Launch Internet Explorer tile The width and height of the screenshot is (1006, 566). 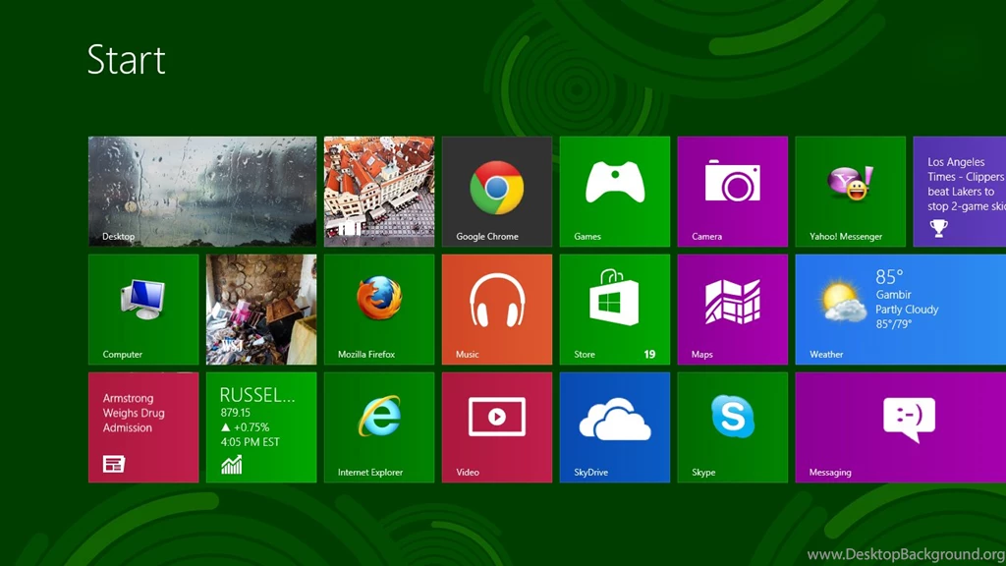point(379,427)
